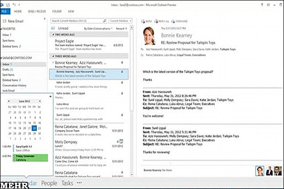Open Junk Email folder
This screenshot has width=284, height=189.
(x=8, y=90)
